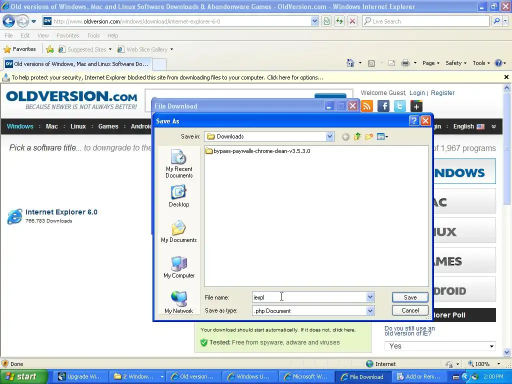Switch to Microsoft W... taskbar item
512x384 pixels.
(x=306, y=376)
